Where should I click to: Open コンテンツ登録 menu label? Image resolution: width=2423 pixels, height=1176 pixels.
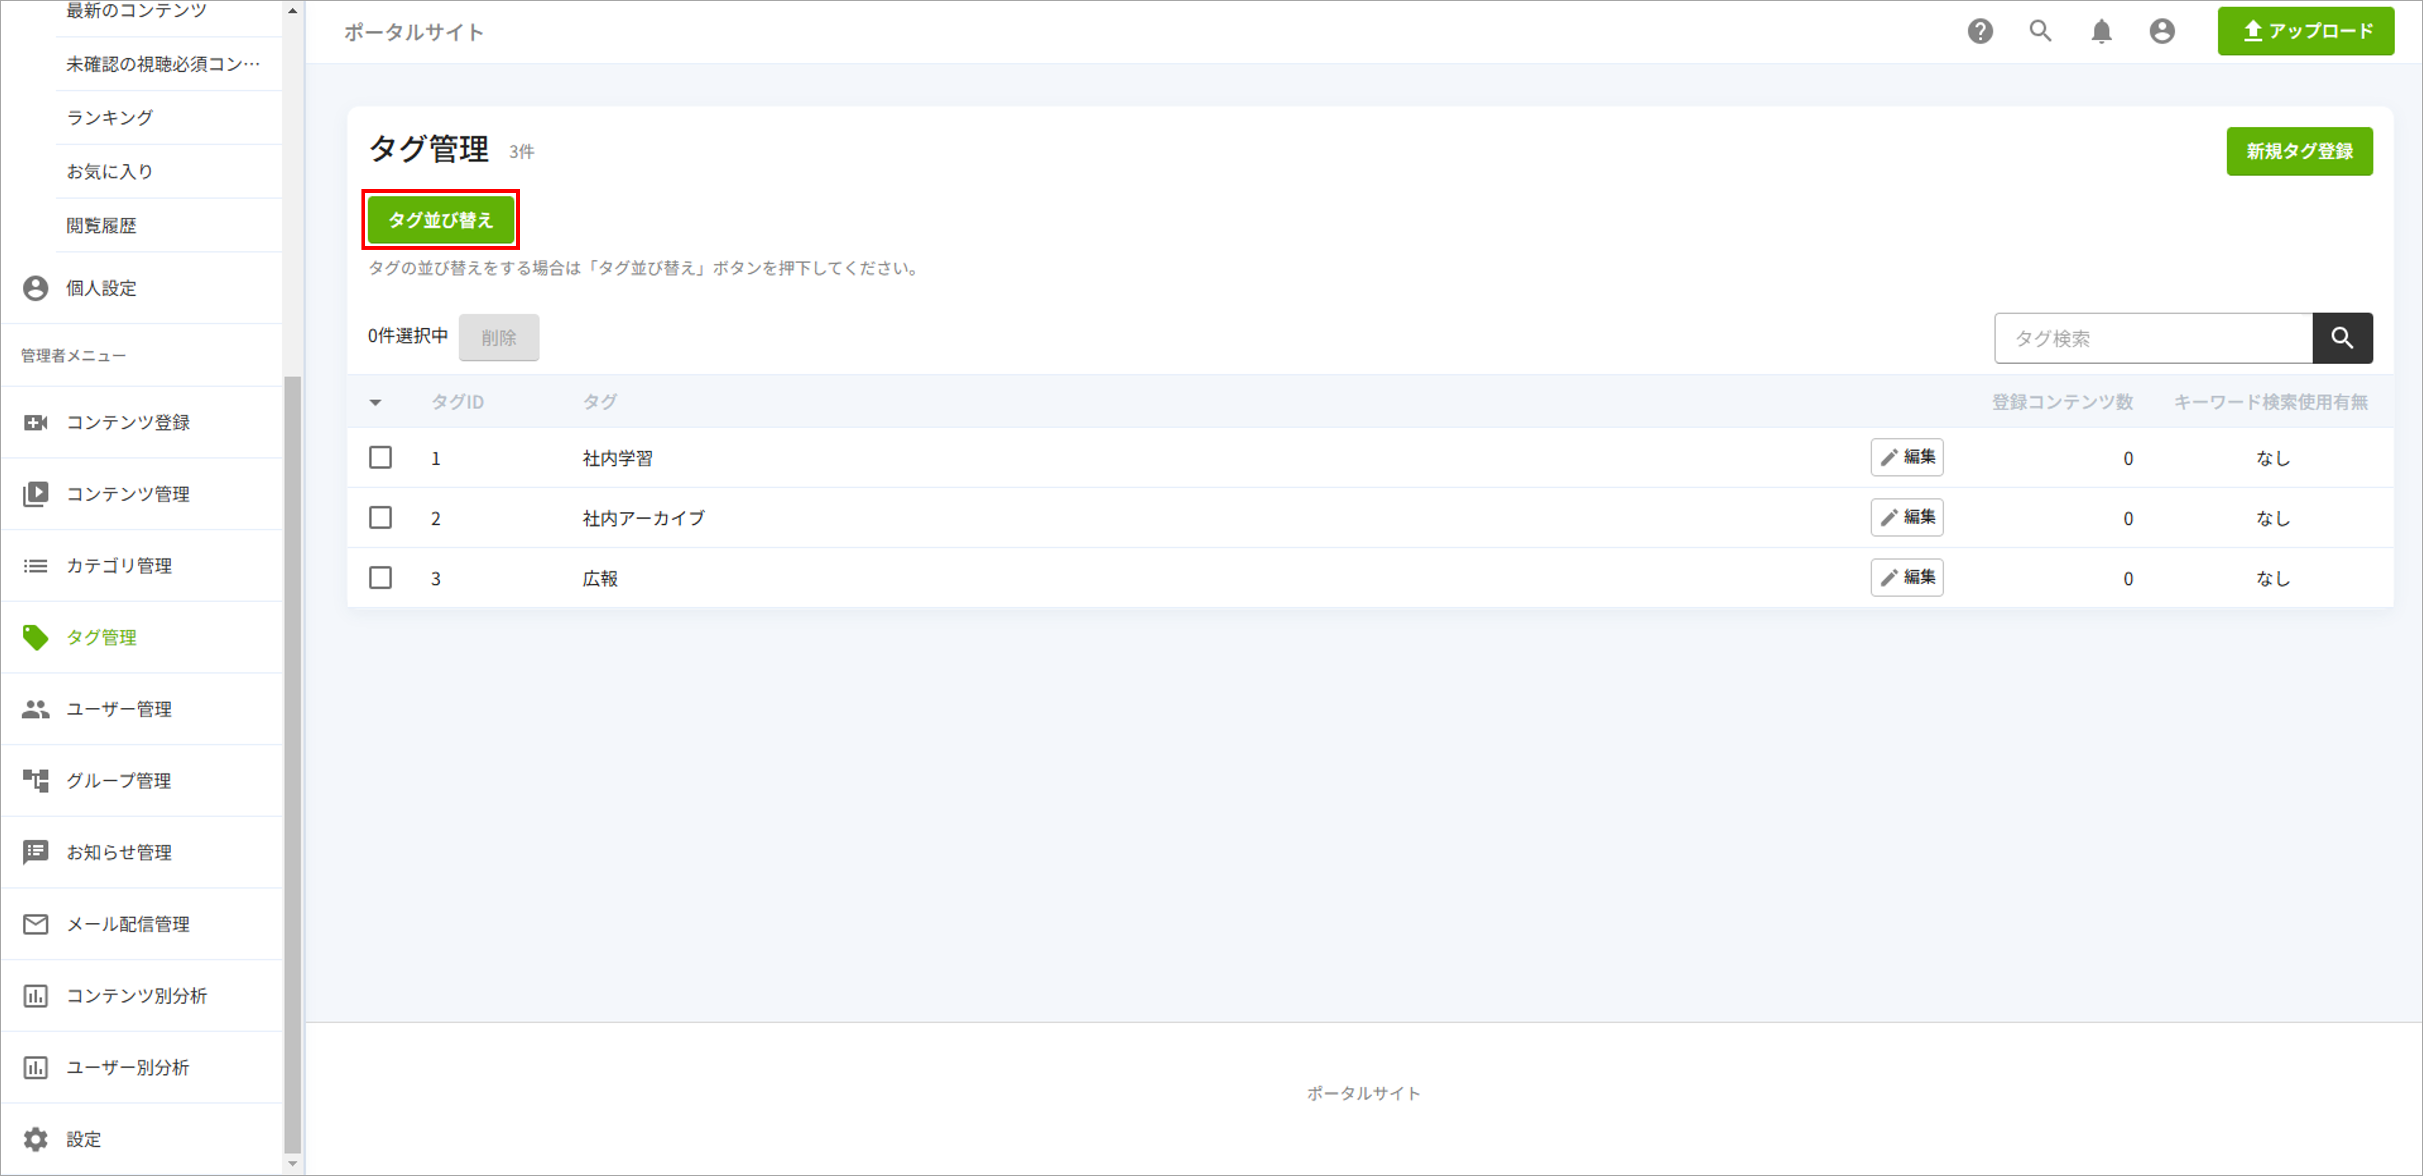(128, 423)
